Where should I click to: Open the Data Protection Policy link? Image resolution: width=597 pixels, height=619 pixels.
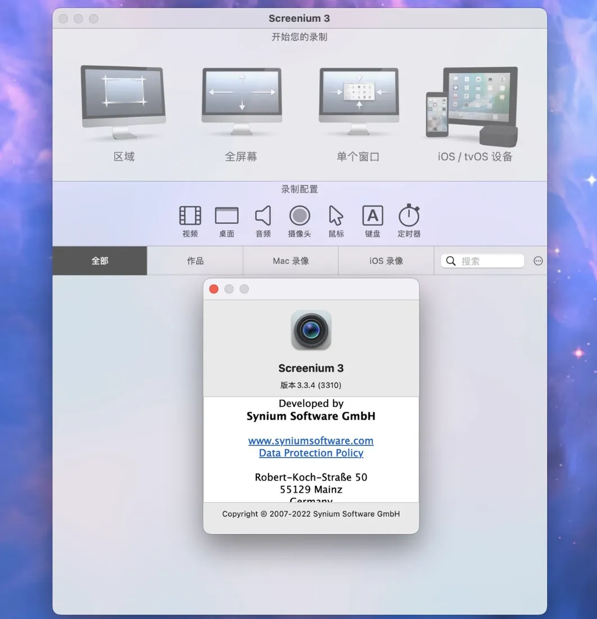(x=311, y=453)
